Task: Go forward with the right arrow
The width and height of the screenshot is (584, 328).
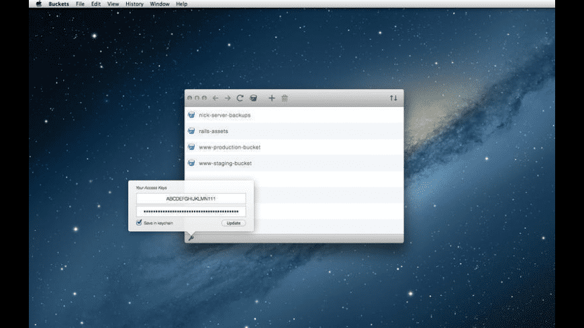Action: click(228, 98)
